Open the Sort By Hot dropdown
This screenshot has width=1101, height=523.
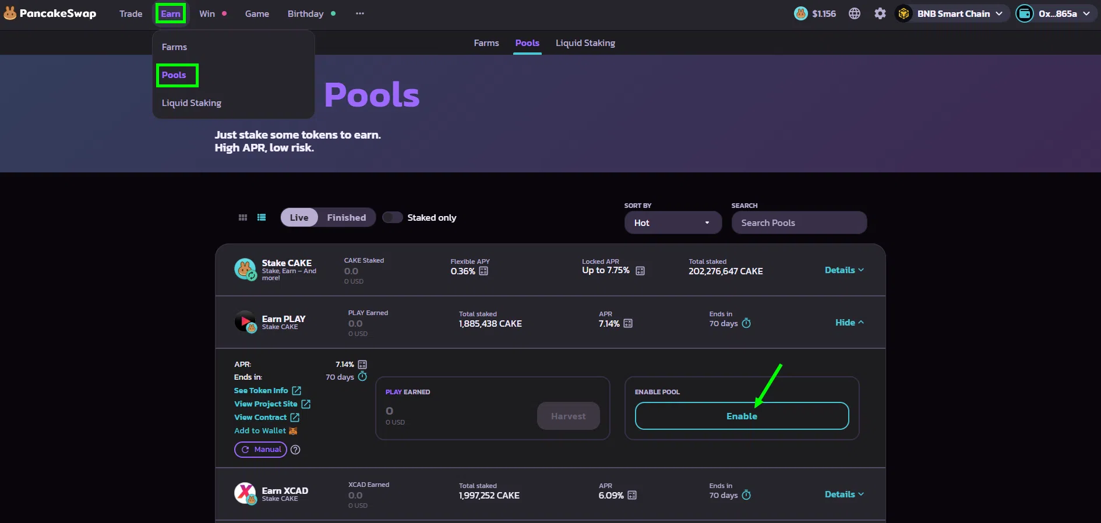pyautogui.click(x=673, y=222)
